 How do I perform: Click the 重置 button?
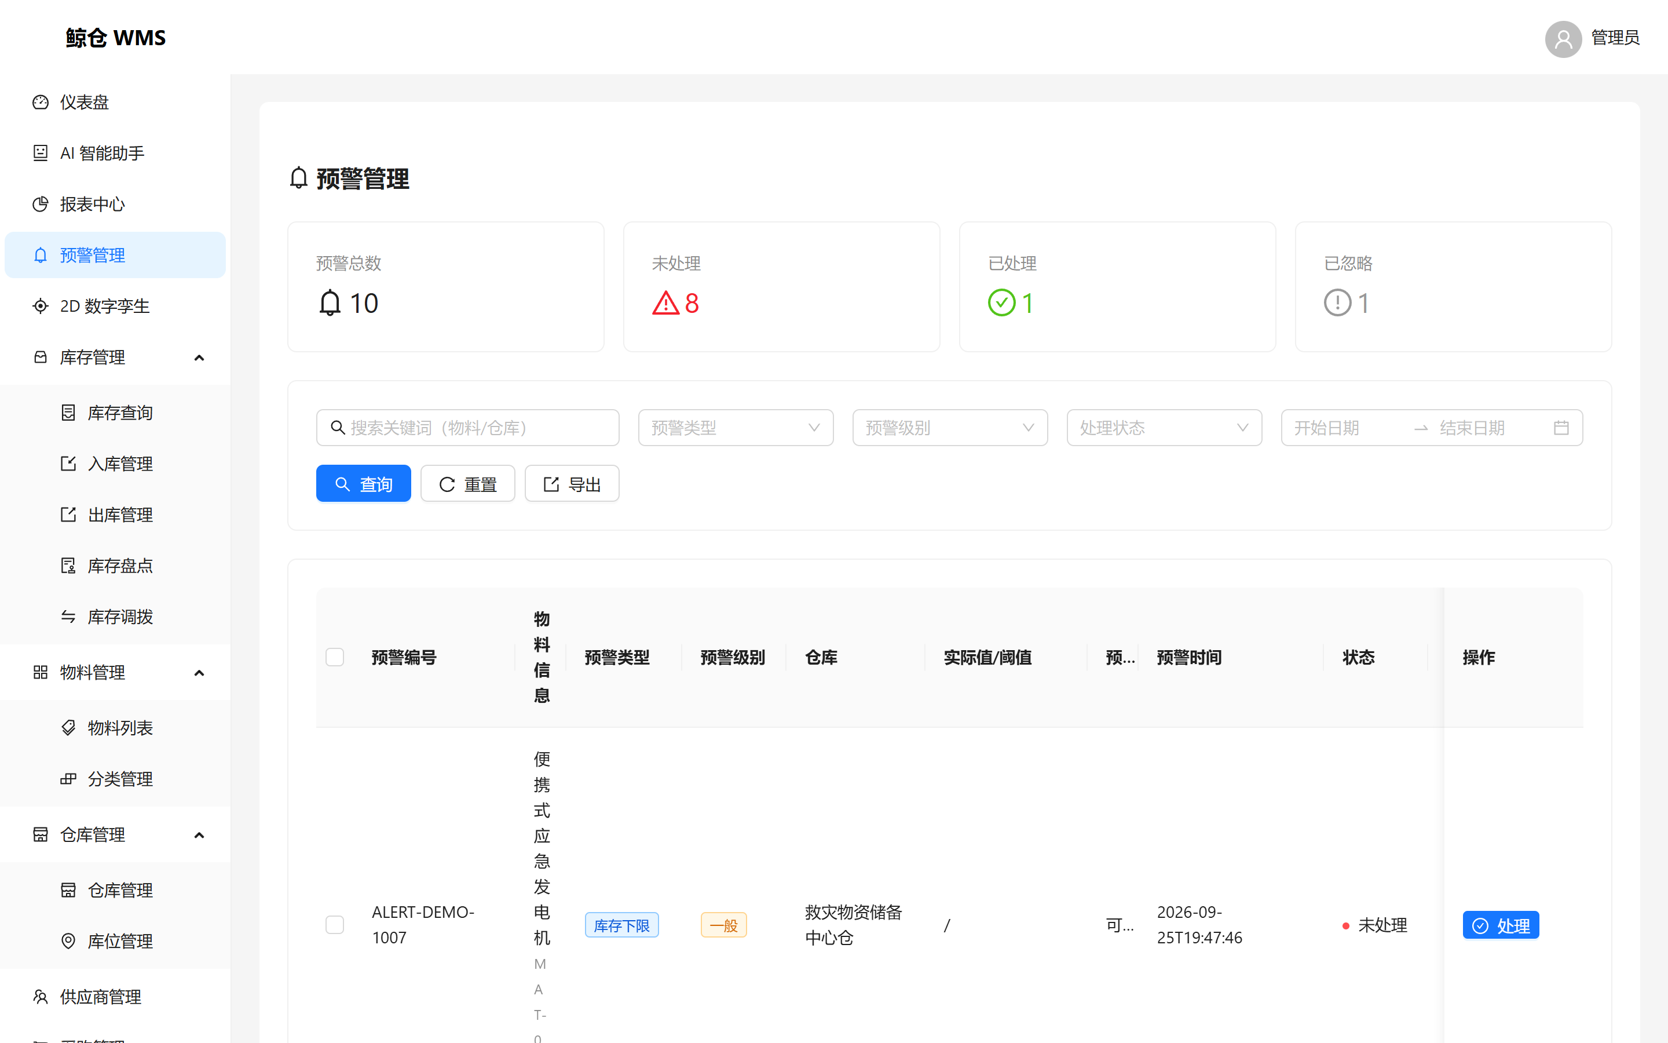pyautogui.click(x=467, y=484)
